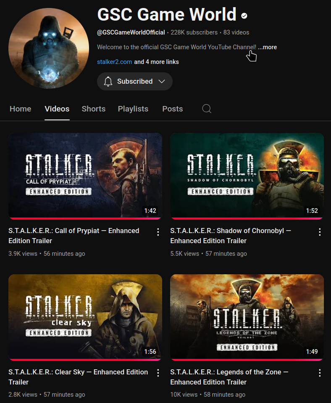Go to the Playlists tab
This screenshot has height=403, width=331.
133,109
